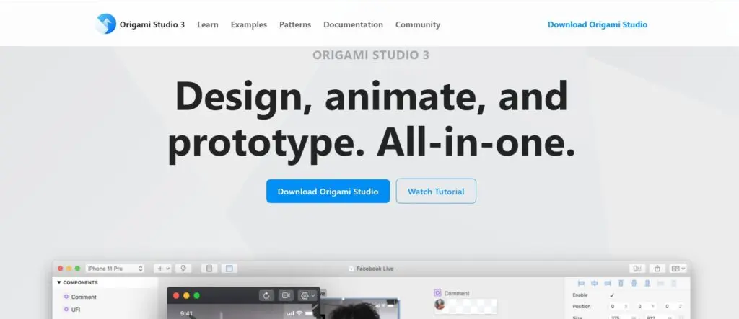
Task: Open the viewer settings gear dropdown
Action: (x=307, y=295)
